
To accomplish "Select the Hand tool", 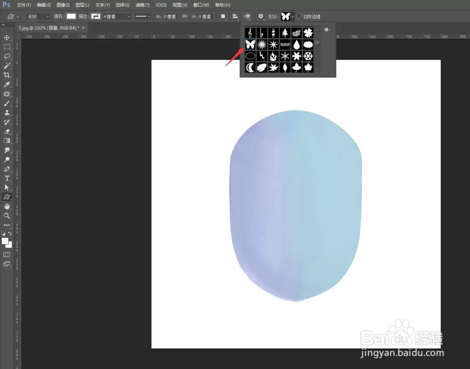I will click(7, 206).
